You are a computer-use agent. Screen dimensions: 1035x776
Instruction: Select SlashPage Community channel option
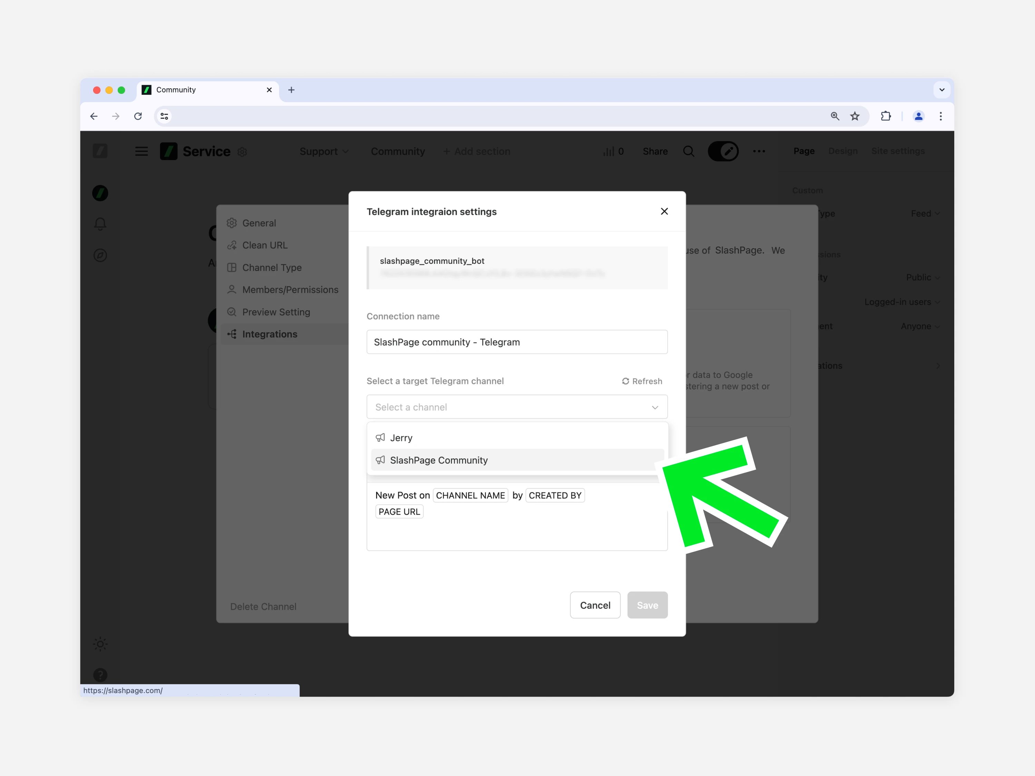coord(517,460)
